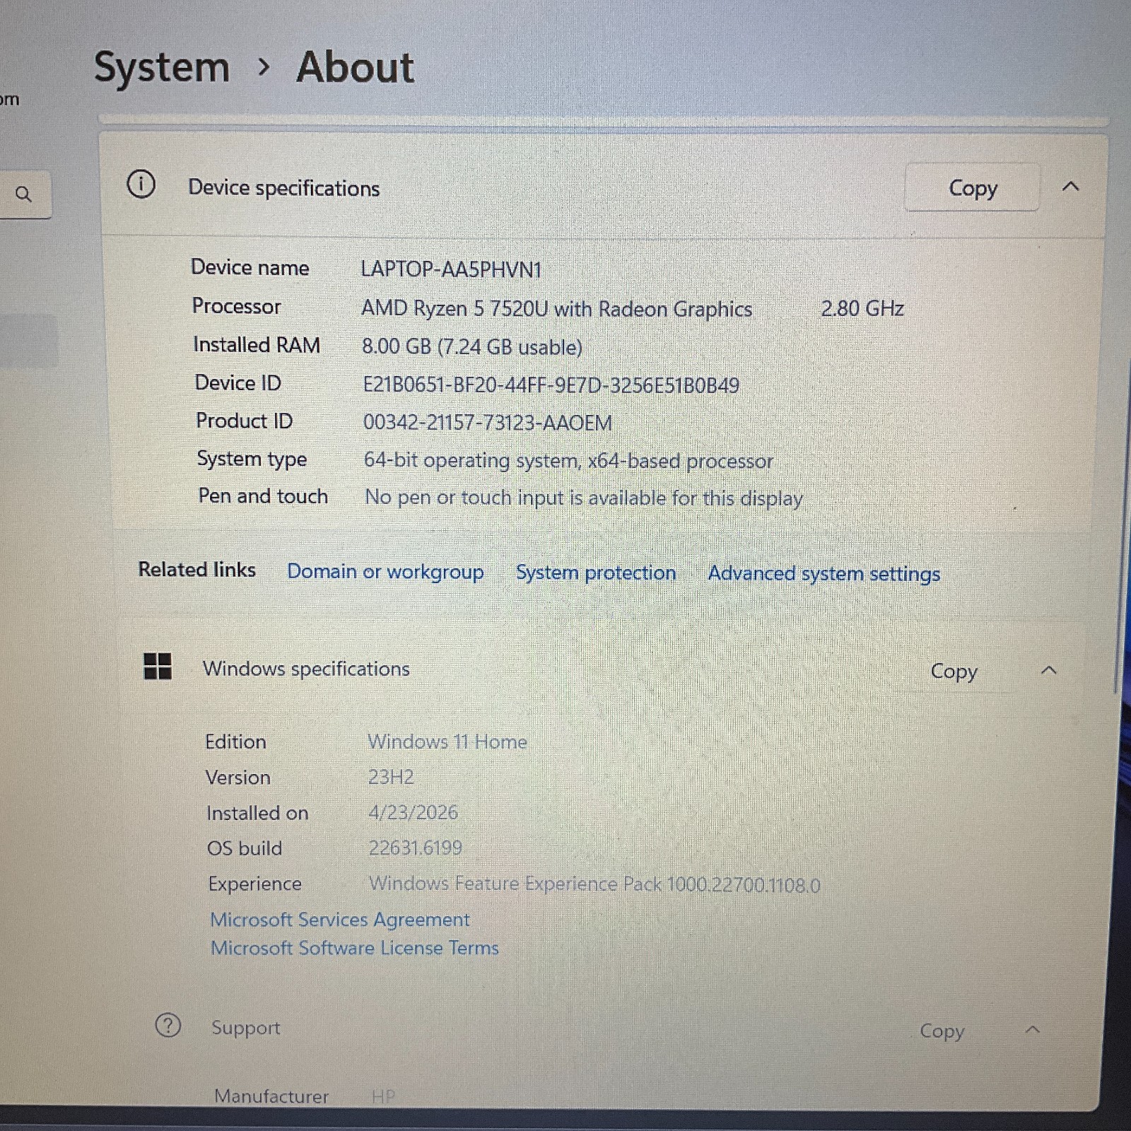Open Domain or workgroup link

tap(385, 572)
